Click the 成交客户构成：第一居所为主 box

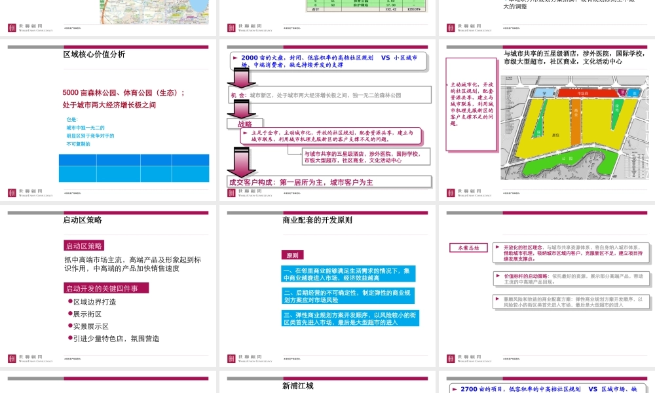[329, 182]
